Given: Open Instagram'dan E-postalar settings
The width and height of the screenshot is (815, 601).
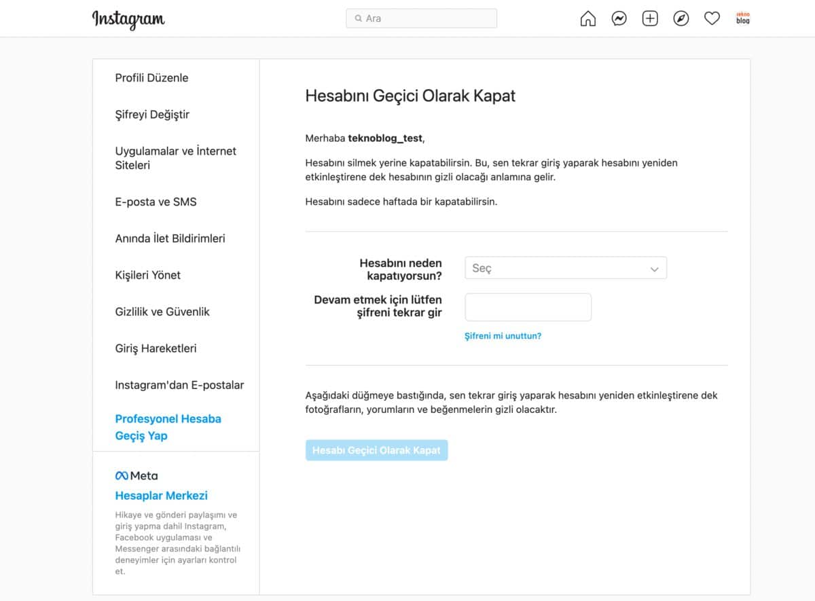Looking at the screenshot, I should coord(179,385).
